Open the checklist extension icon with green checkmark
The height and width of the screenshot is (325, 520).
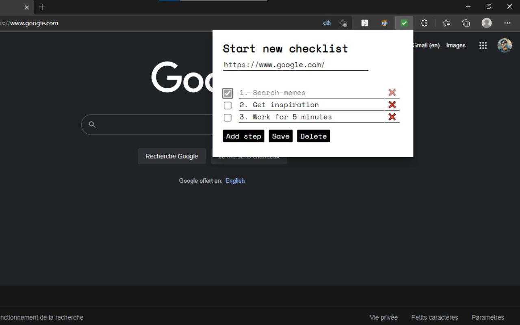(x=404, y=23)
